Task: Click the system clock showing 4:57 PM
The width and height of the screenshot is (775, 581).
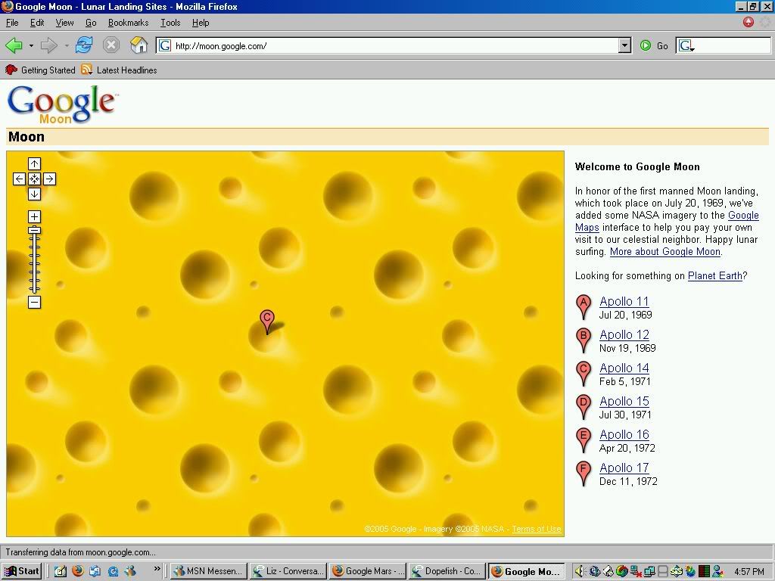Action: [x=749, y=572]
